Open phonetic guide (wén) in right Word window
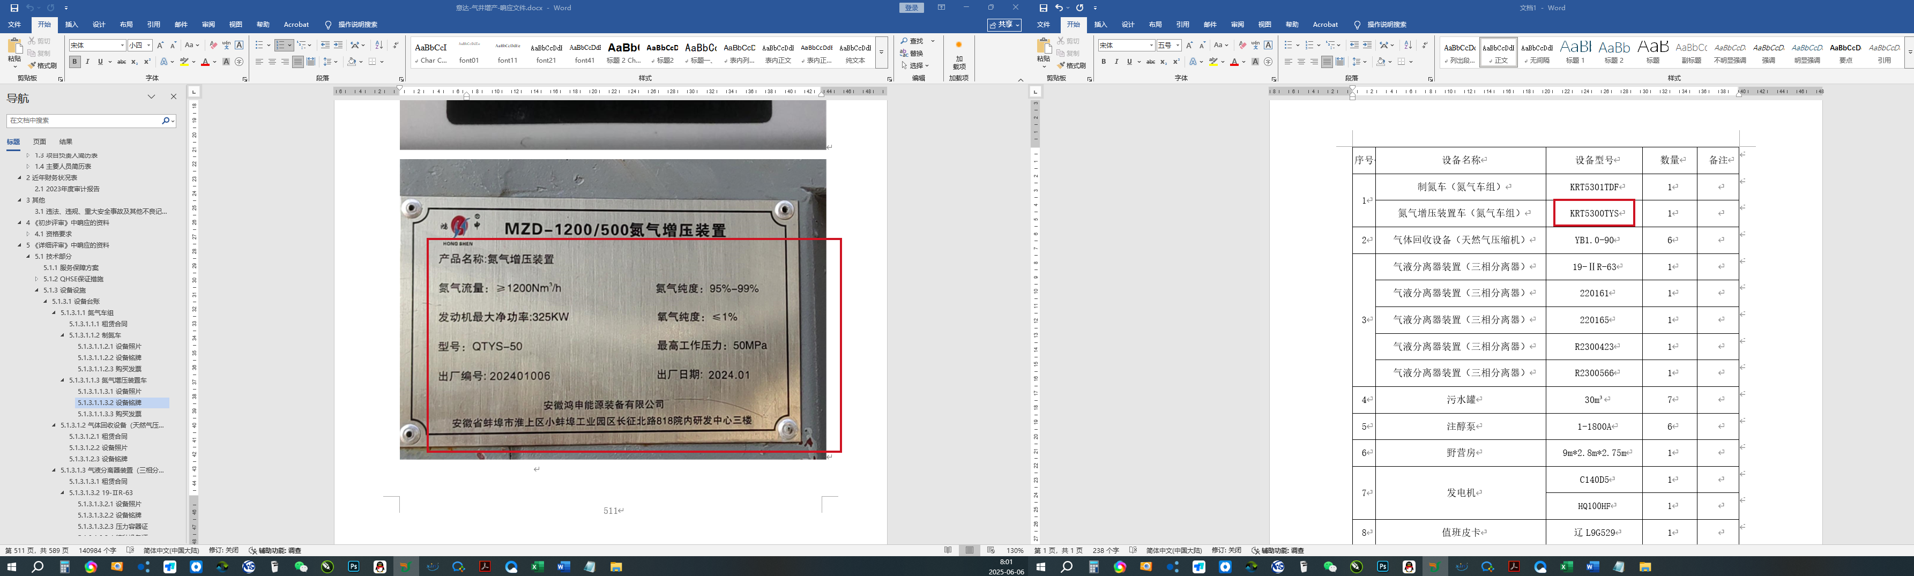1914x576 pixels. click(1255, 46)
